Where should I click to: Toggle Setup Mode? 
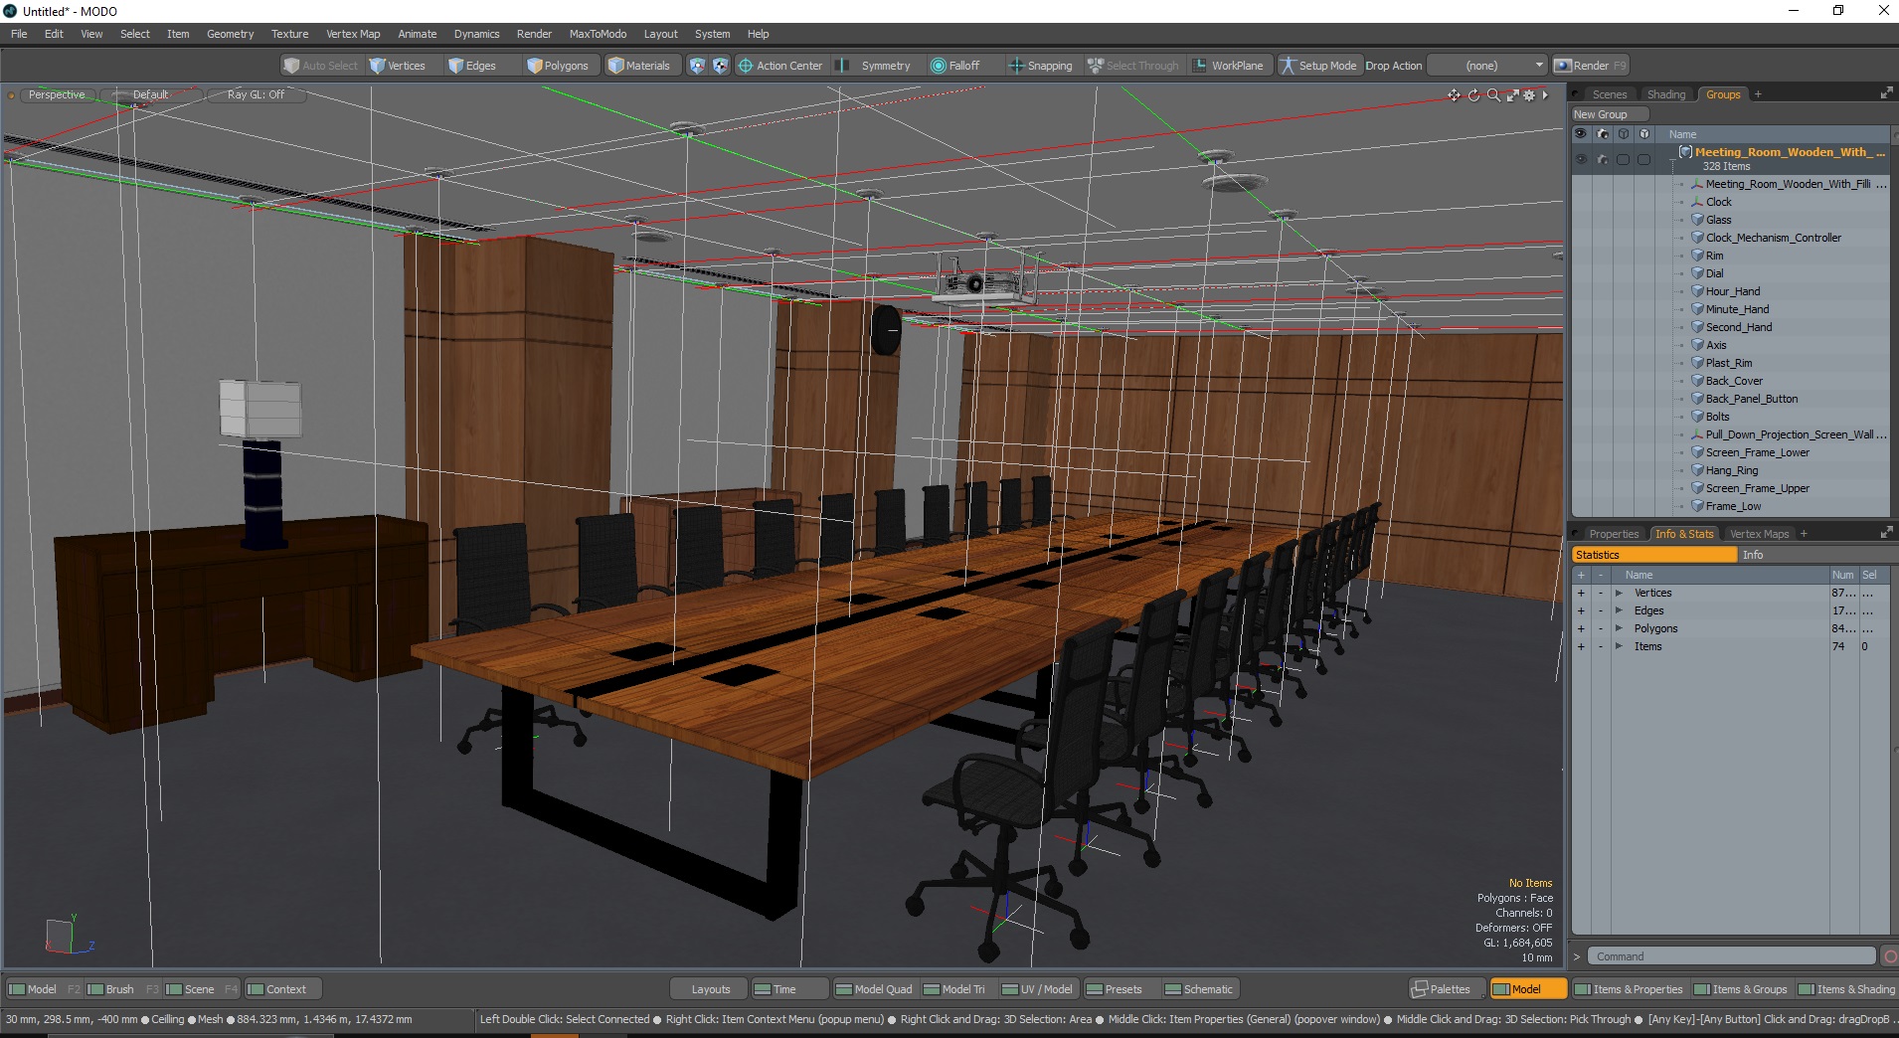click(x=1318, y=66)
